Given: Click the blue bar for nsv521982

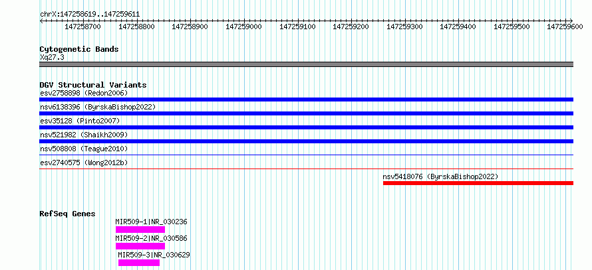Looking at the screenshot, I should pos(307,141).
